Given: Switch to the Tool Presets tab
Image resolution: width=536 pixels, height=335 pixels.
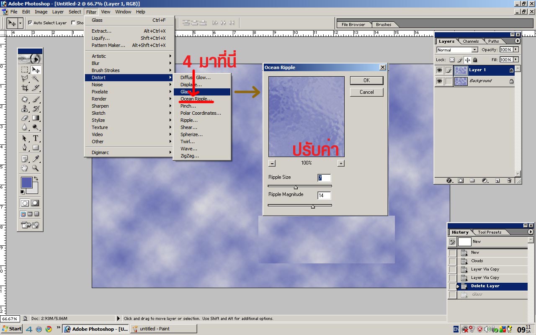Looking at the screenshot, I should click(489, 232).
